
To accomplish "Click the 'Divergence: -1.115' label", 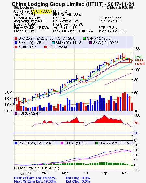I will click(x=114, y=143).
